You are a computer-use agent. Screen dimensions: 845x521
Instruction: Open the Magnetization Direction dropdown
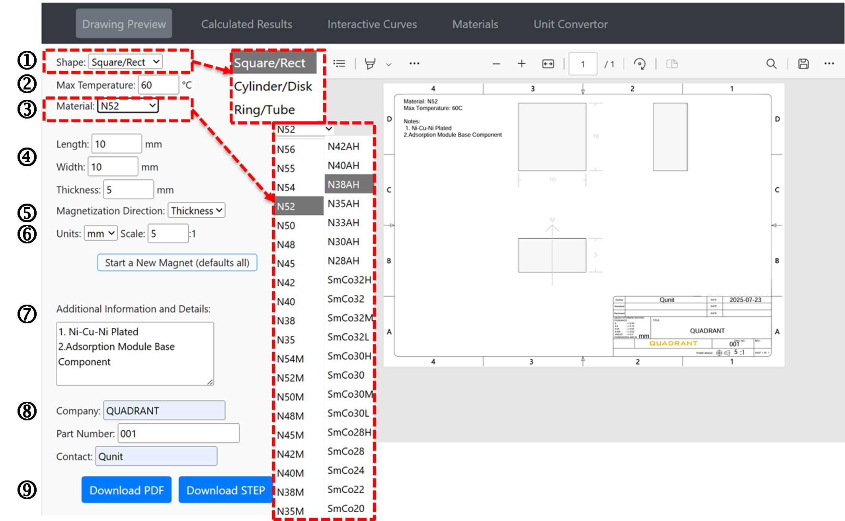pyautogui.click(x=196, y=210)
